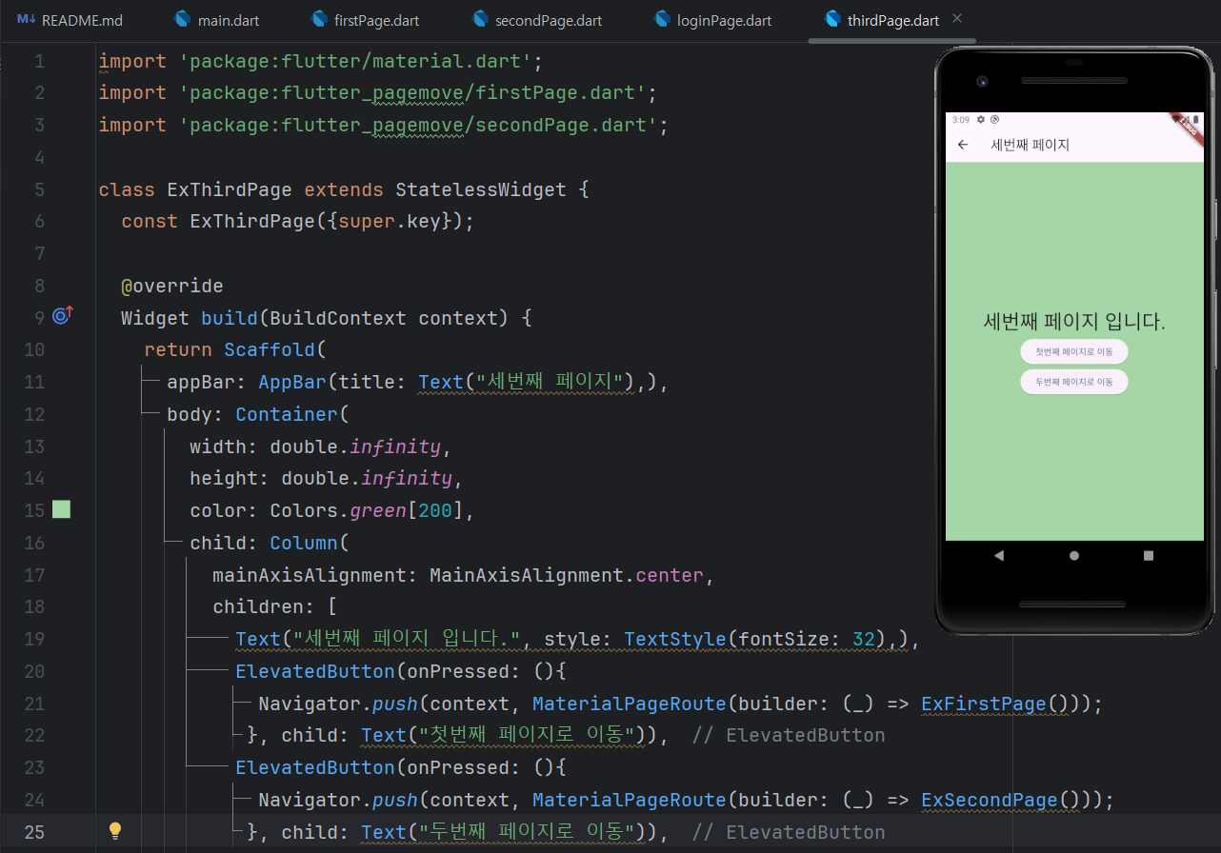1221x853 pixels.
Task: Click MaterialPageRoute on line 21
Action: click(630, 704)
